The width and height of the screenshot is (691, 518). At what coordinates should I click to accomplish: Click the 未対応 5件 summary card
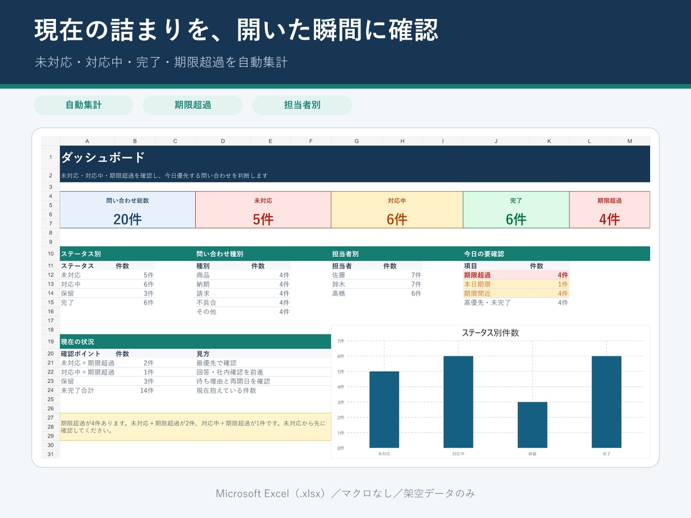[x=263, y=210]
